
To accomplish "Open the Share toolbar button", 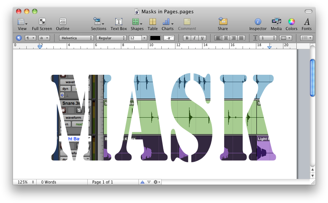I will pos(223,24).
